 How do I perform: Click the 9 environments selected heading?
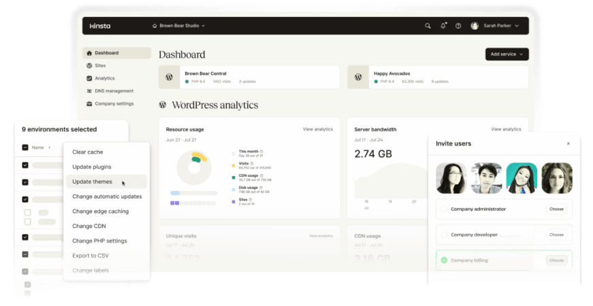tap(59, 129)
